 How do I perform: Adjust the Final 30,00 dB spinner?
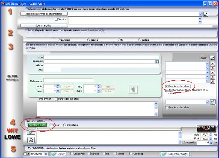point(211,139)
